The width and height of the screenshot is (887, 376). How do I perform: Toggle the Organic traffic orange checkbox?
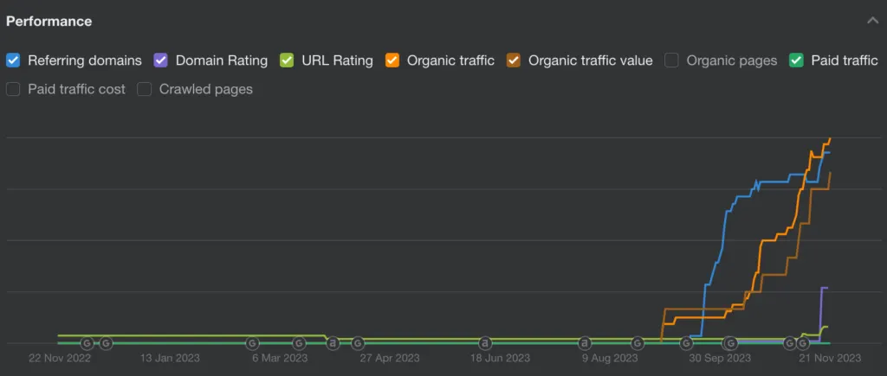[x=392, y=61]
